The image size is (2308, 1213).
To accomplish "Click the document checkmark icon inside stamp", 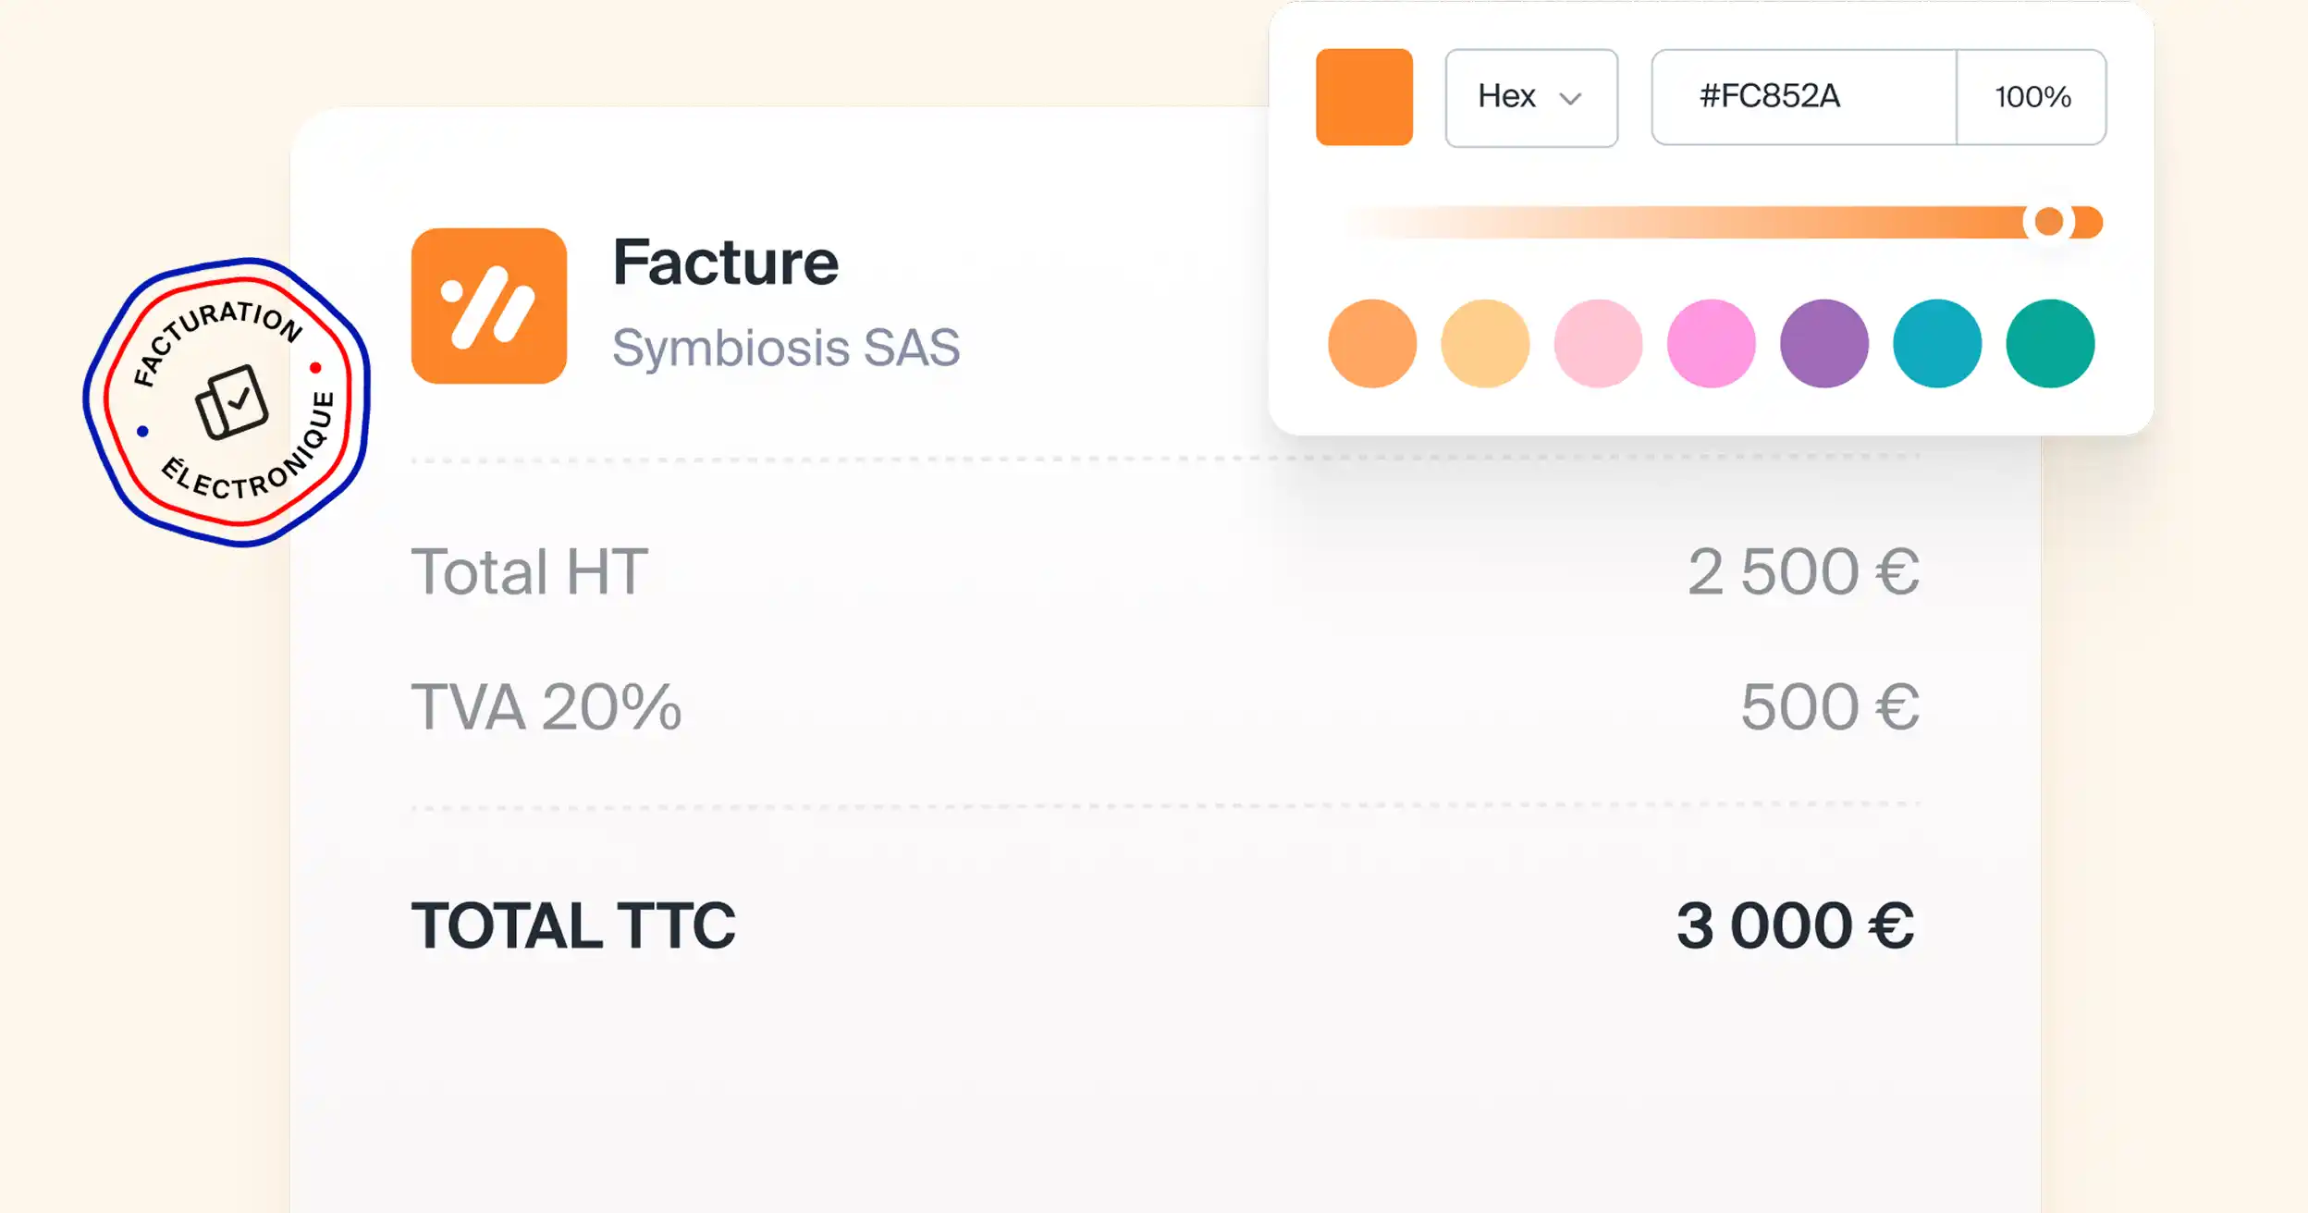I will (x=231, y=401).
